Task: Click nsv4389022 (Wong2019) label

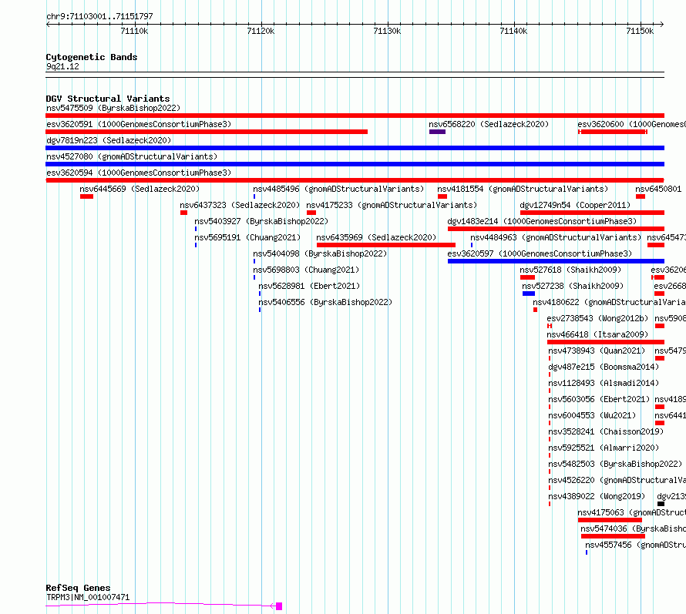Action: pos(597,496)
